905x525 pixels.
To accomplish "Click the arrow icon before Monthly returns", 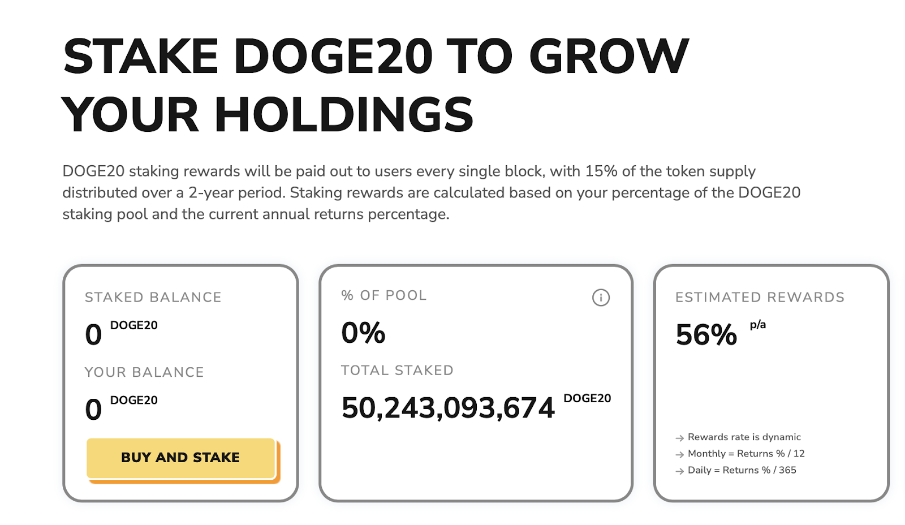I will [x=679, y=454].
